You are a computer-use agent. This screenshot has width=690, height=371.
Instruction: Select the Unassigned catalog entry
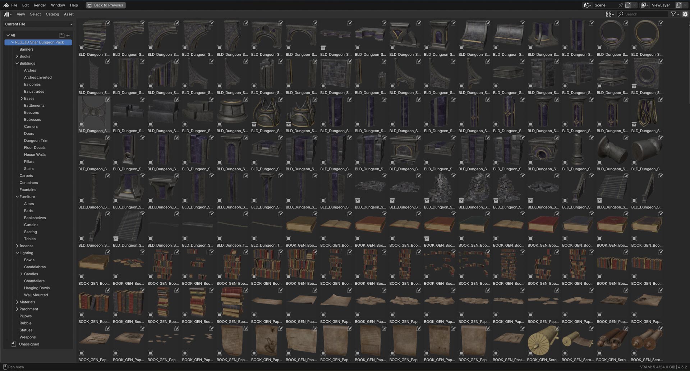point(29,344)
